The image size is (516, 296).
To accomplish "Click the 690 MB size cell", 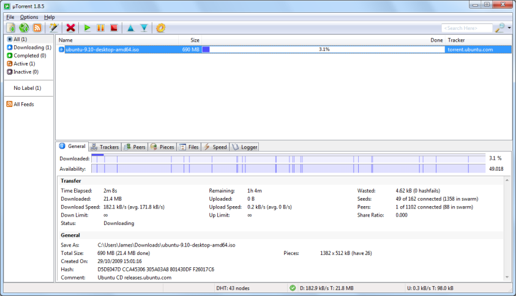I will [191, 50].
